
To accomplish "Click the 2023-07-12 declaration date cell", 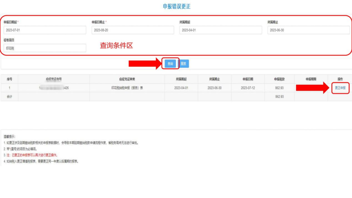I will click(x=248, y=88).
